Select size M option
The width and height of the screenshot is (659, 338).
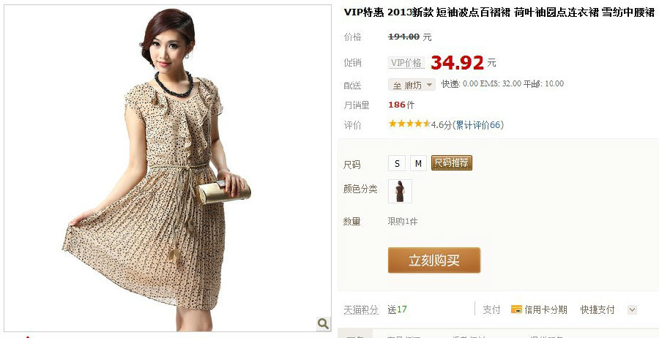click(x=418, y=163)
